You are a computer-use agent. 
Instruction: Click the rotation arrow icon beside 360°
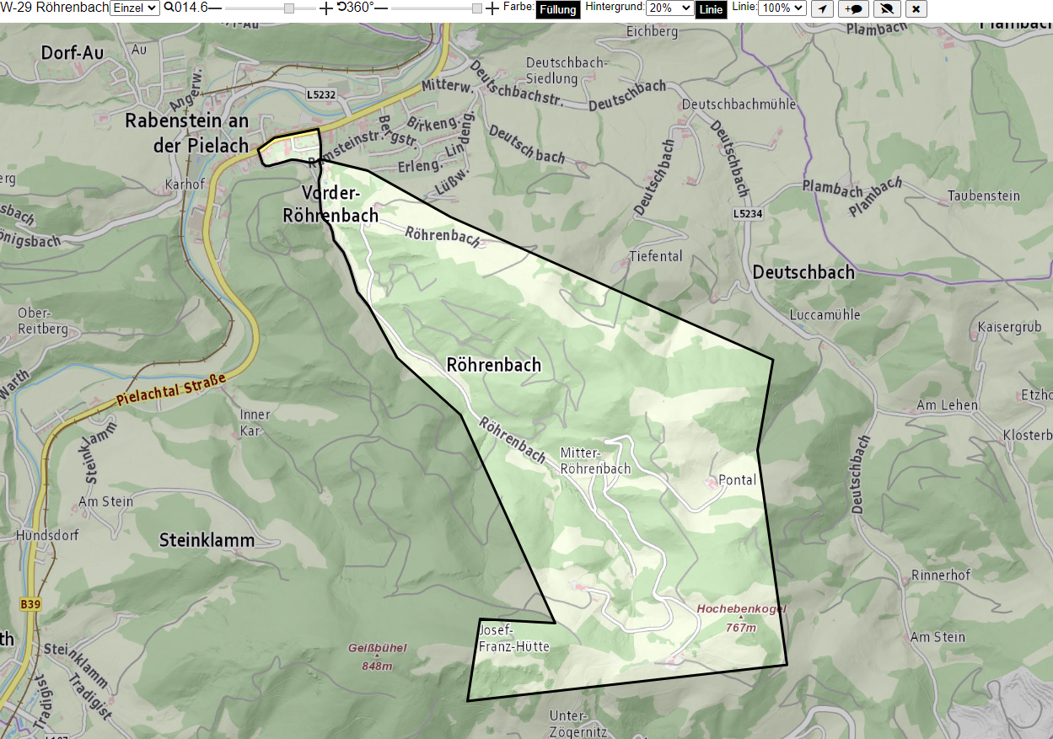[x=341, y=7]
